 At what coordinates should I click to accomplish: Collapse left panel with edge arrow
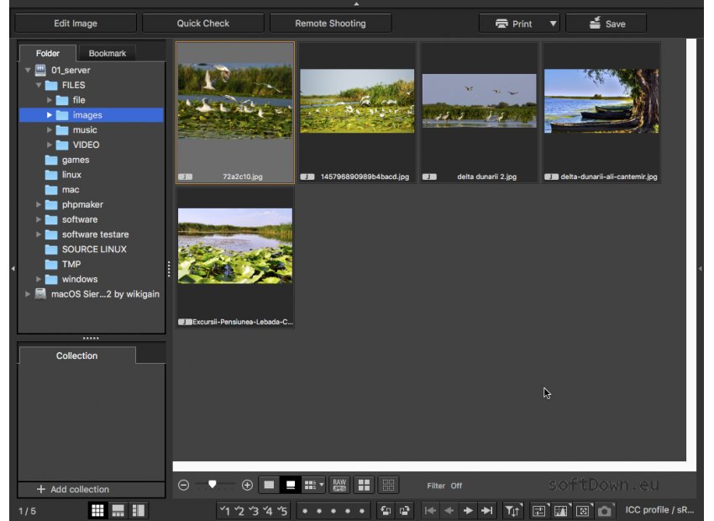tap(13, 269)
